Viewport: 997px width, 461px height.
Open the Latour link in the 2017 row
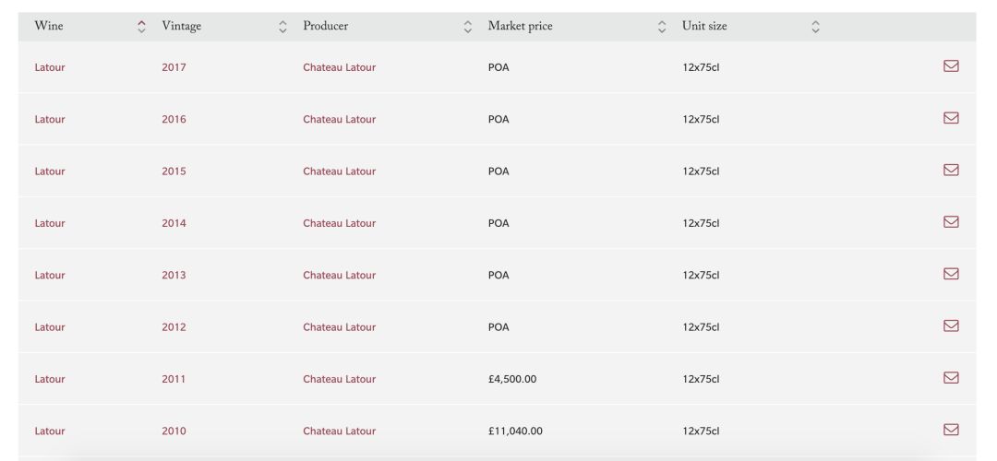(x=50, y=67)
